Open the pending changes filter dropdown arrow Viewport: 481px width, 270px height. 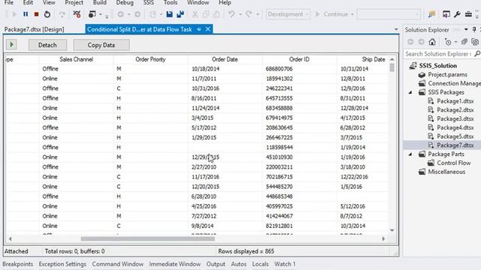pyautogui.click(x=455, y=42)
